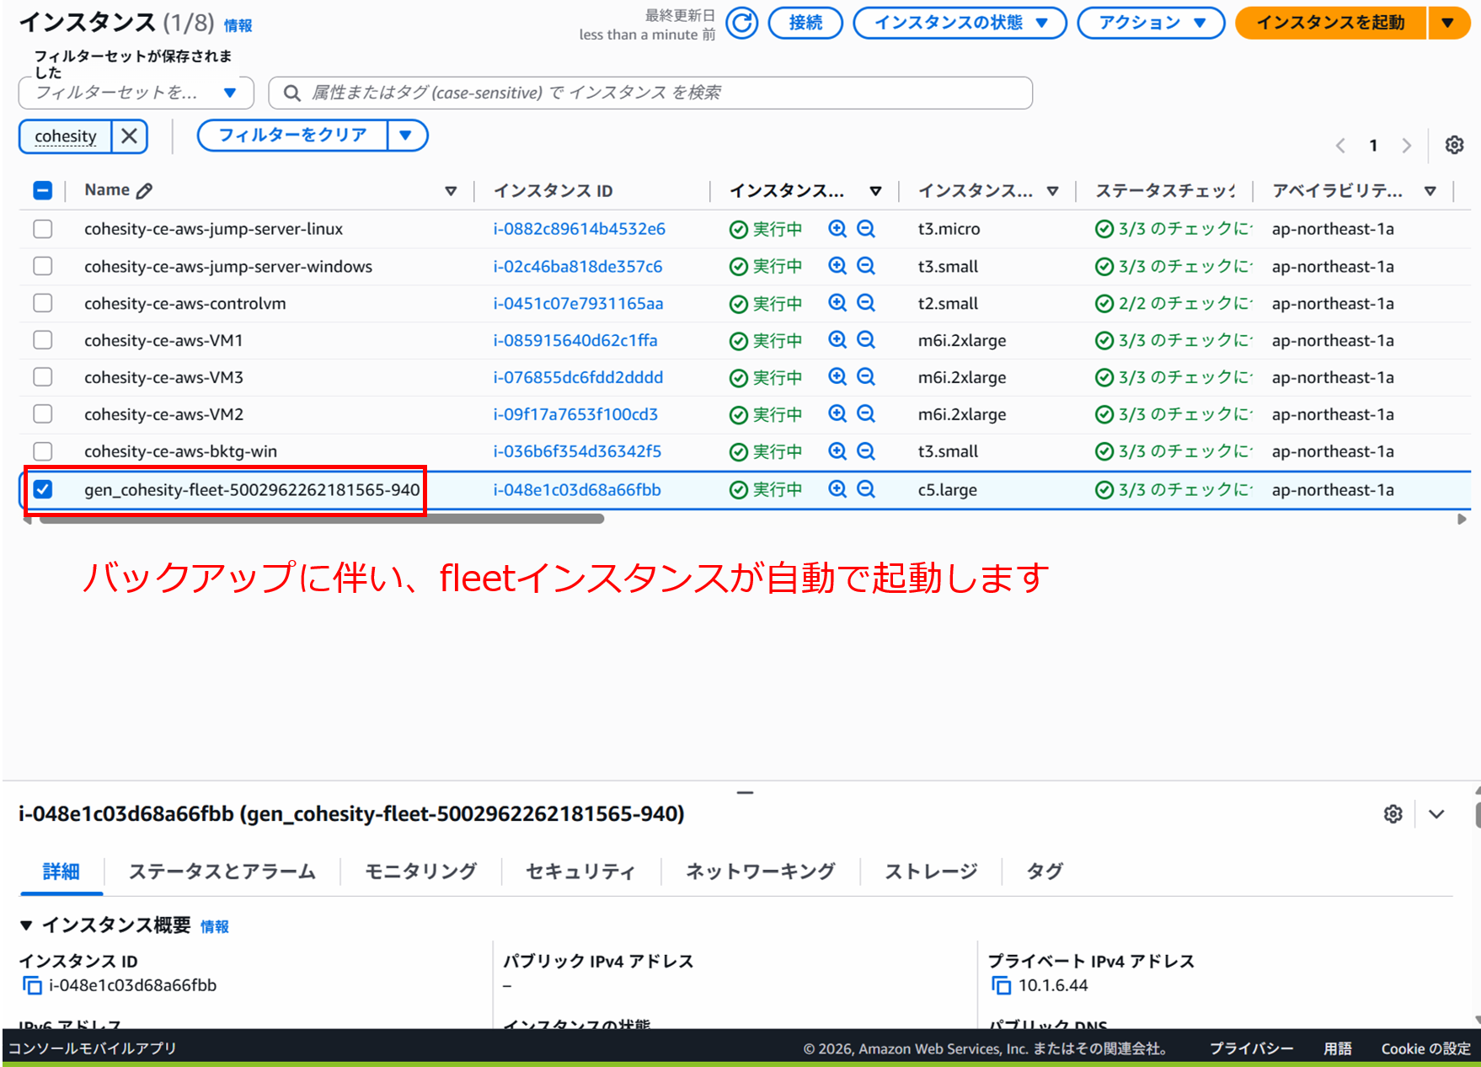Select cohesity-ce-aws-jump-server-windows checkbox
The width and height of the screenshot is (1481, 1067).
click(43, 266)
